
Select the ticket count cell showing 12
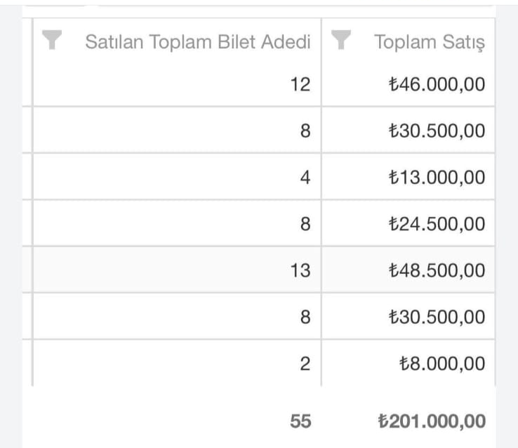tap(177, 84)
